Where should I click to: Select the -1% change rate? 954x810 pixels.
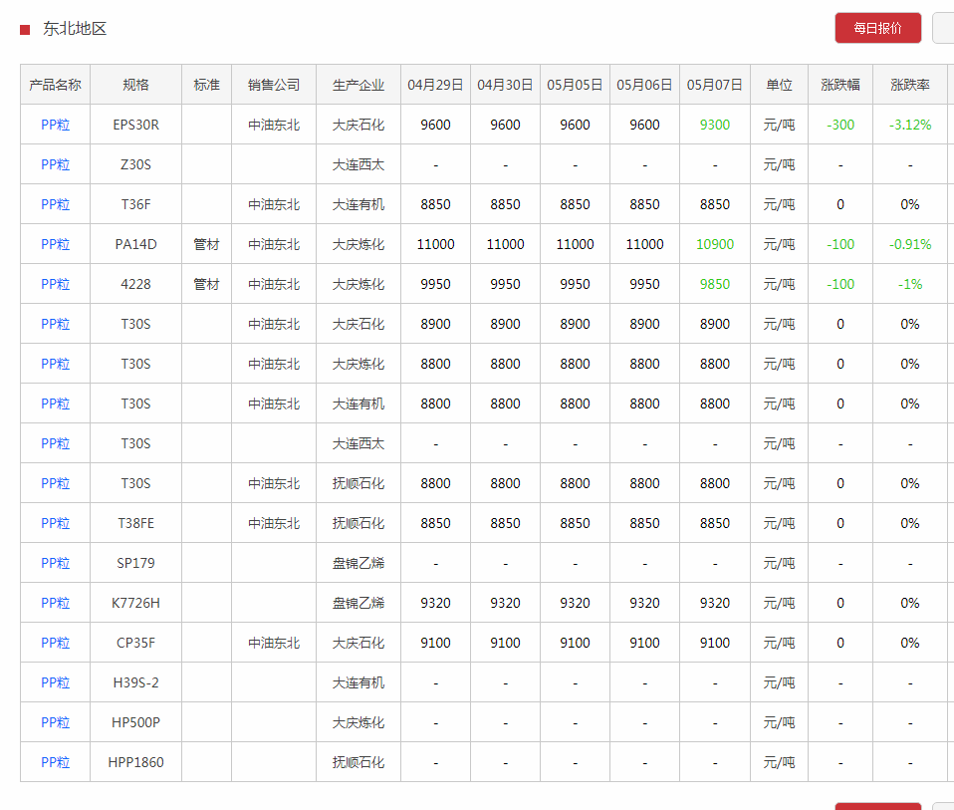(x=910, y=284)
